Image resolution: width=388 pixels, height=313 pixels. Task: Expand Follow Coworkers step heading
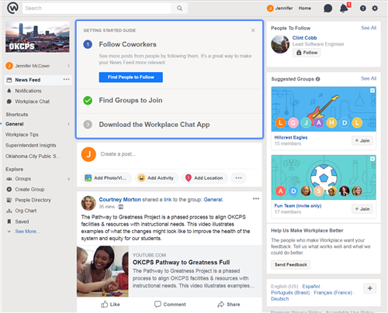click(x=127, y=44)
